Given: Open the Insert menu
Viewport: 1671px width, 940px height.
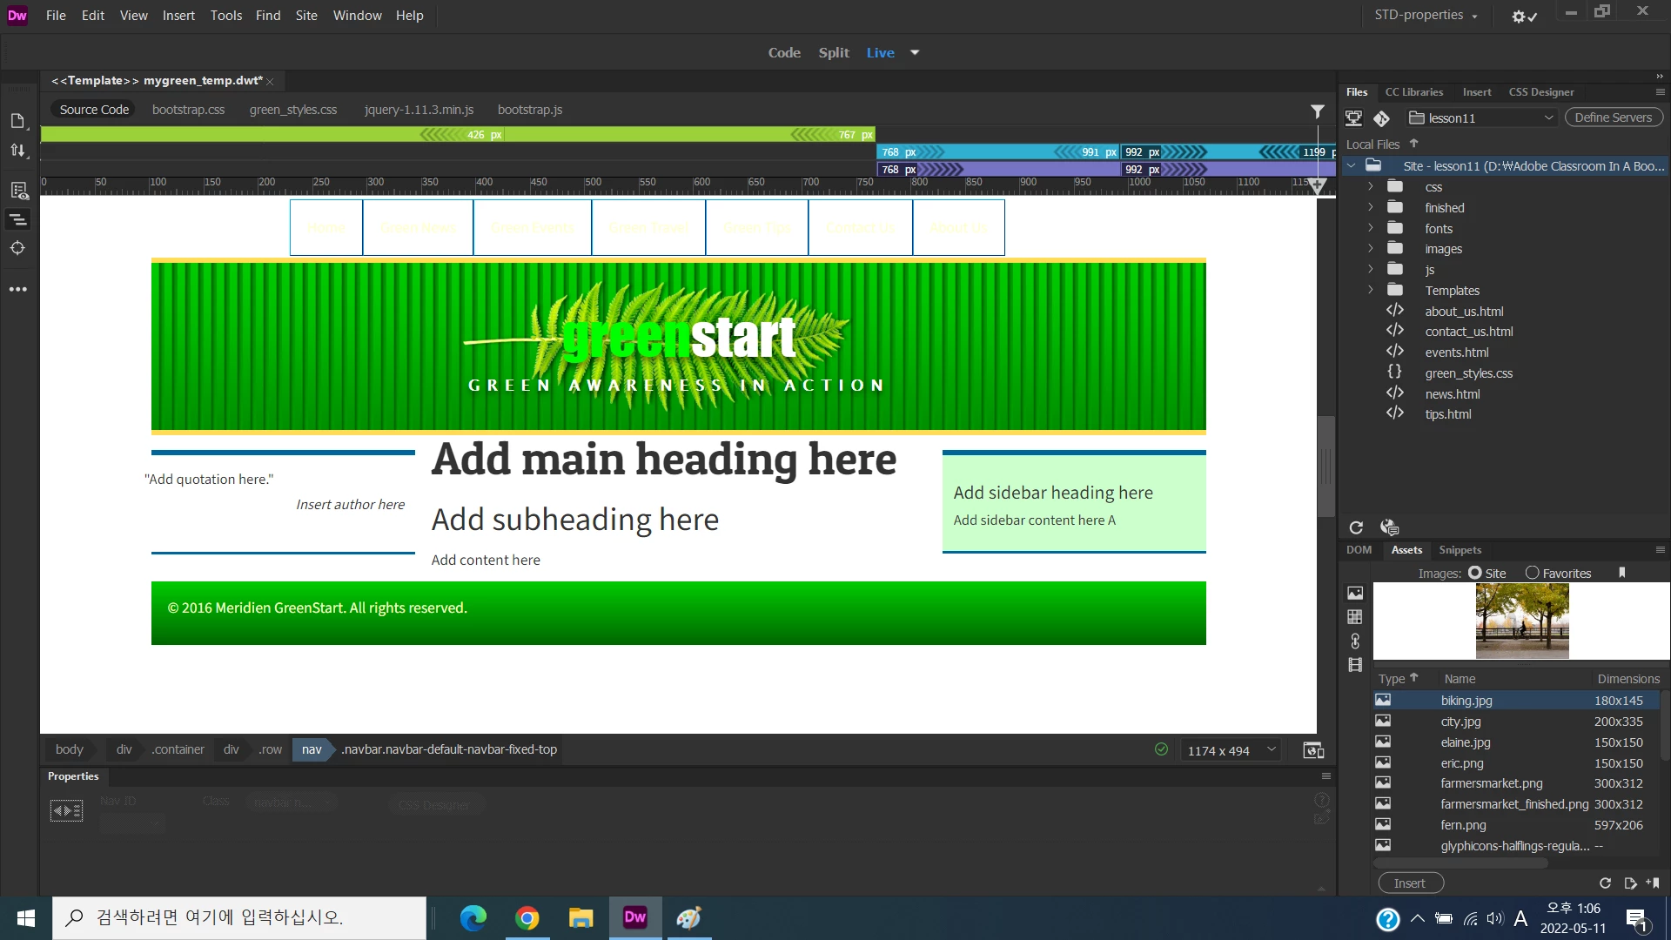Looking at the screenshot, I should tap(178, 16).
